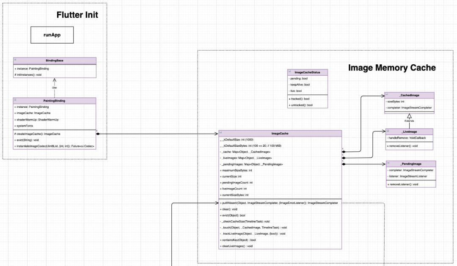Select removeListener method in _PendingImage
457x266 pixels.
411,184
